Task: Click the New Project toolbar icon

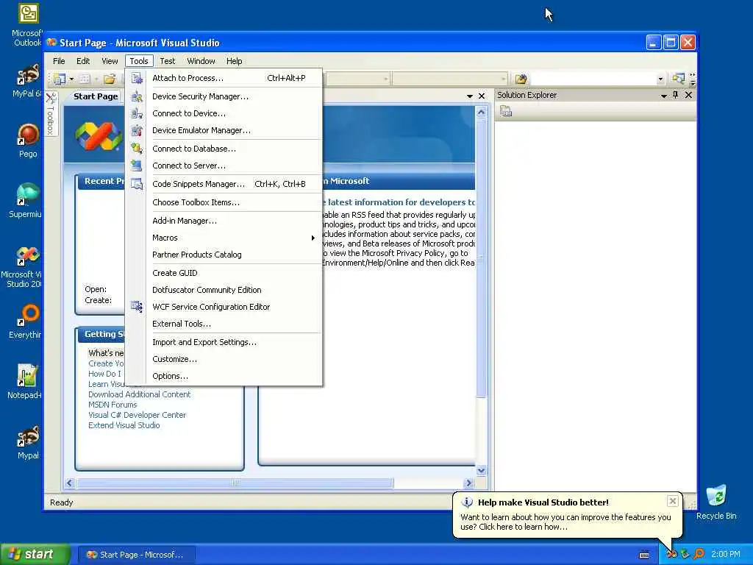Action: click(x=60, y=78)
